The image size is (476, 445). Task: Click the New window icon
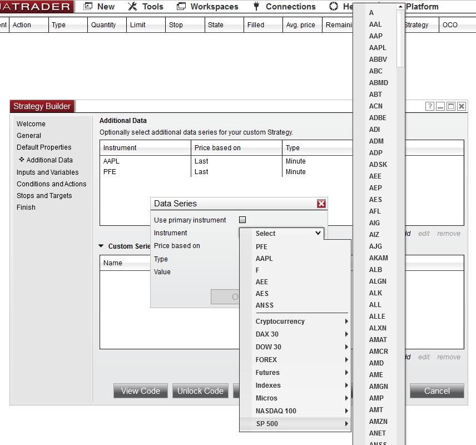(x=88, y=6)
